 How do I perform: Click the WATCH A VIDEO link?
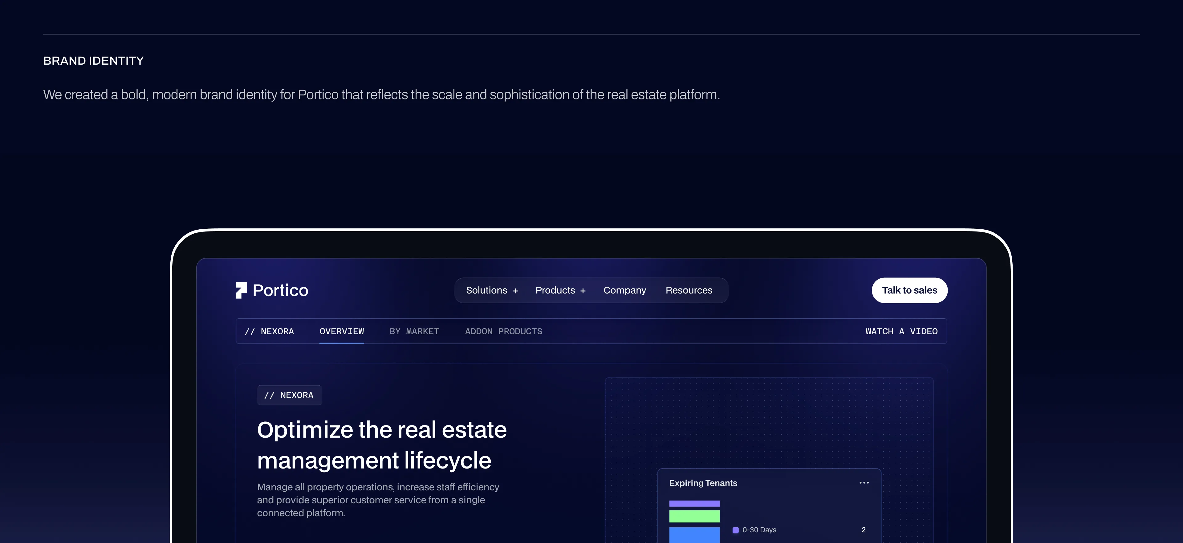(901, 332)
